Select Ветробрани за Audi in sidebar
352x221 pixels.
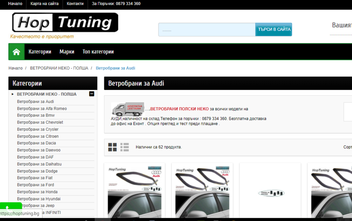(x=36, y=102)
